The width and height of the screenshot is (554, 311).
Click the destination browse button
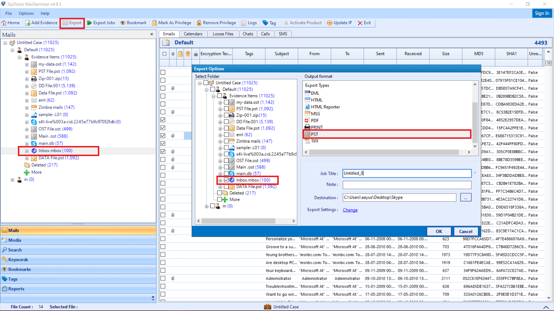tap(466, 197)
